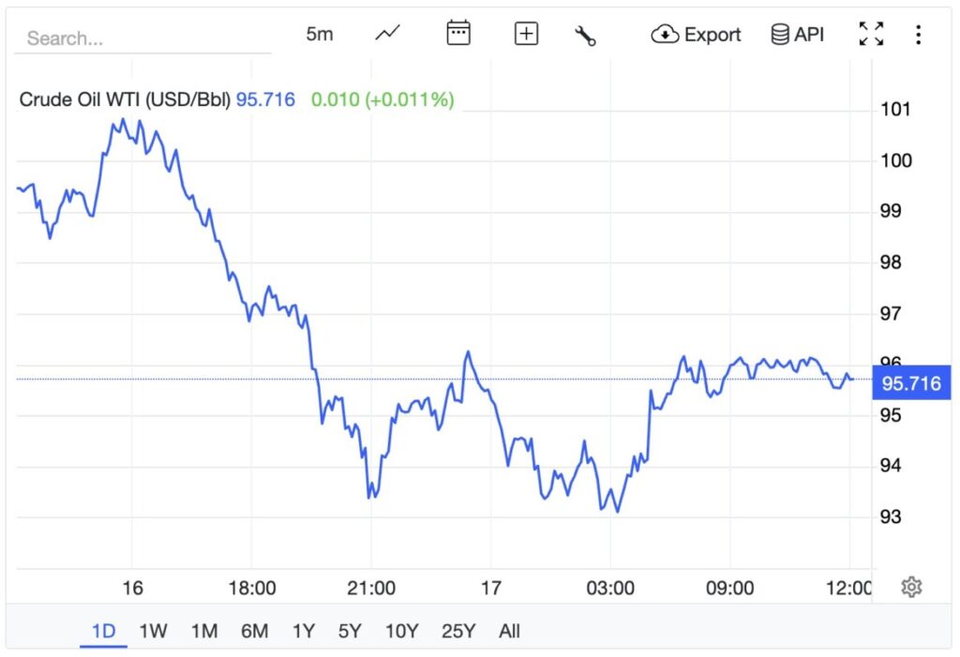The width and height of the screenshot is (960, 657).
Task: Click the cloud icon next to Export
Action: pos(666,34)
